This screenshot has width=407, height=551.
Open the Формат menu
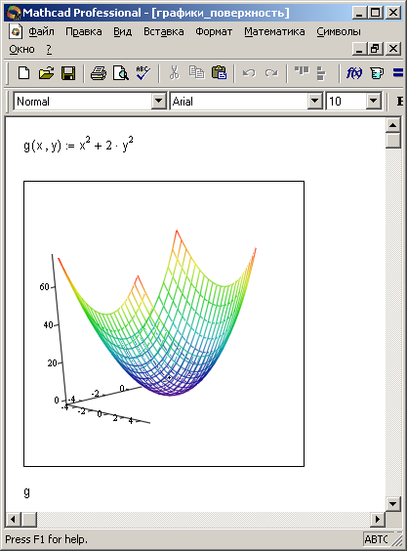coord(214,31)
